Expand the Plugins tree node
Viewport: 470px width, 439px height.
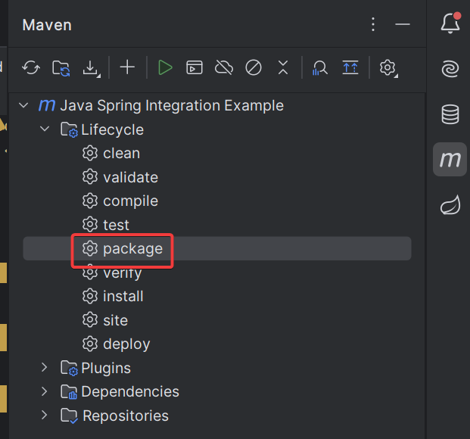(x=45, y=368)
